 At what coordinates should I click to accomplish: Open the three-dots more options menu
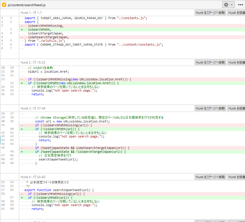point(240,5)
